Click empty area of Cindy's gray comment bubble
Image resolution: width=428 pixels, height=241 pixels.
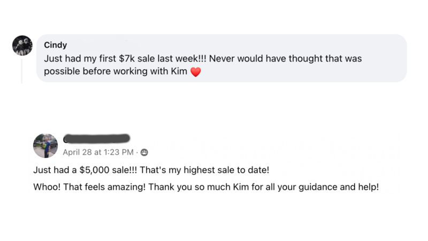tap(300, 72)
